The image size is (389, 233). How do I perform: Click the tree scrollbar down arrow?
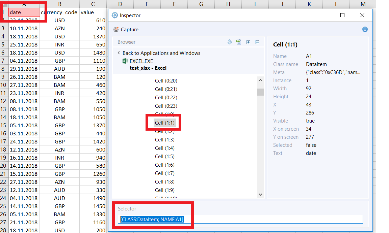point(260,194)
